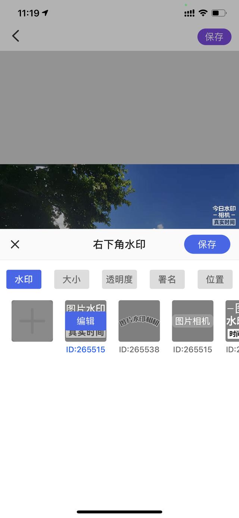Tap the back arrow icon
The width and height of the screenshot is (239, 518).
[x=15, y=36]
